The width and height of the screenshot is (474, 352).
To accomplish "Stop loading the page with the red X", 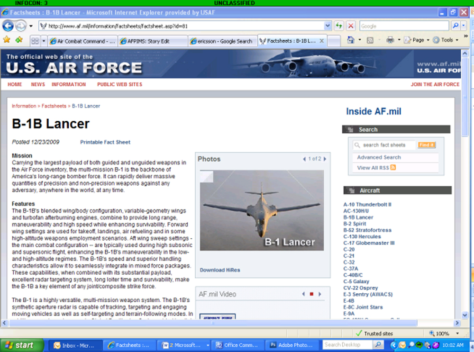I will [351, 25].
